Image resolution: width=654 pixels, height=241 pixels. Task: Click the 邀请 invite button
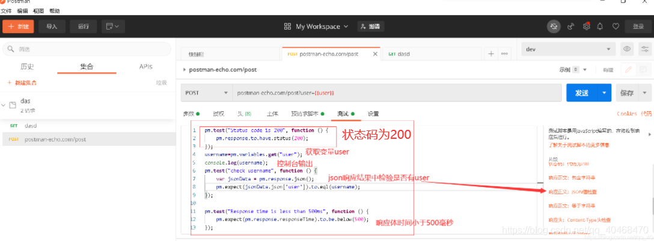[371, 26]
